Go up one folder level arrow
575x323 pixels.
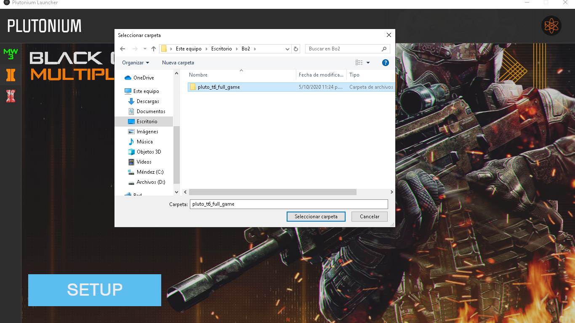tap(154, 49)
